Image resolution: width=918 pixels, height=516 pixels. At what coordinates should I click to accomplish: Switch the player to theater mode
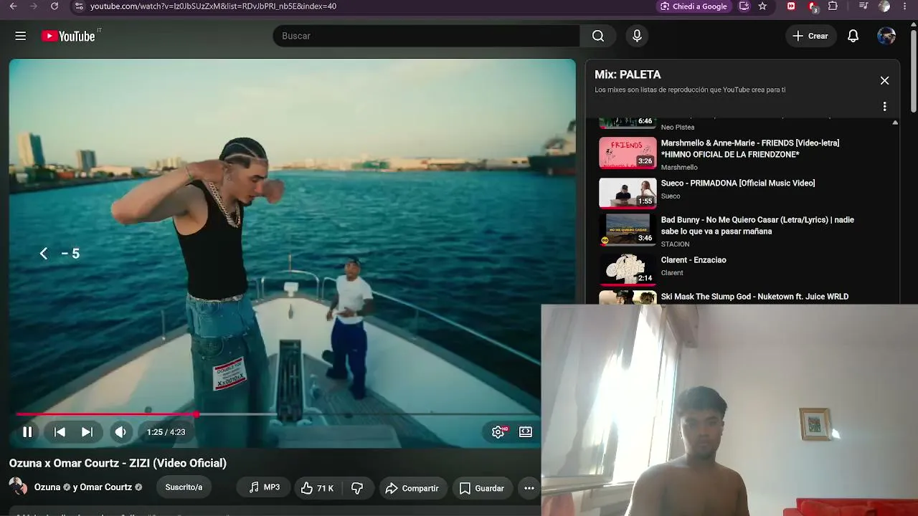pyautogui.click(x=526, y=432)
